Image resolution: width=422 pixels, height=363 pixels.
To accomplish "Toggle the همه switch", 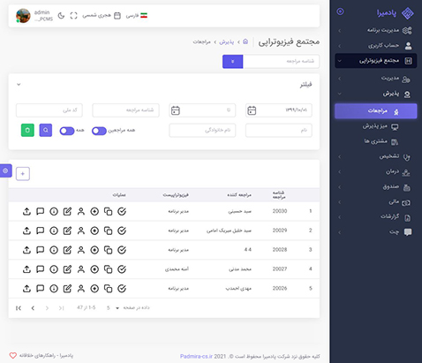I will [x=67, y=131].
